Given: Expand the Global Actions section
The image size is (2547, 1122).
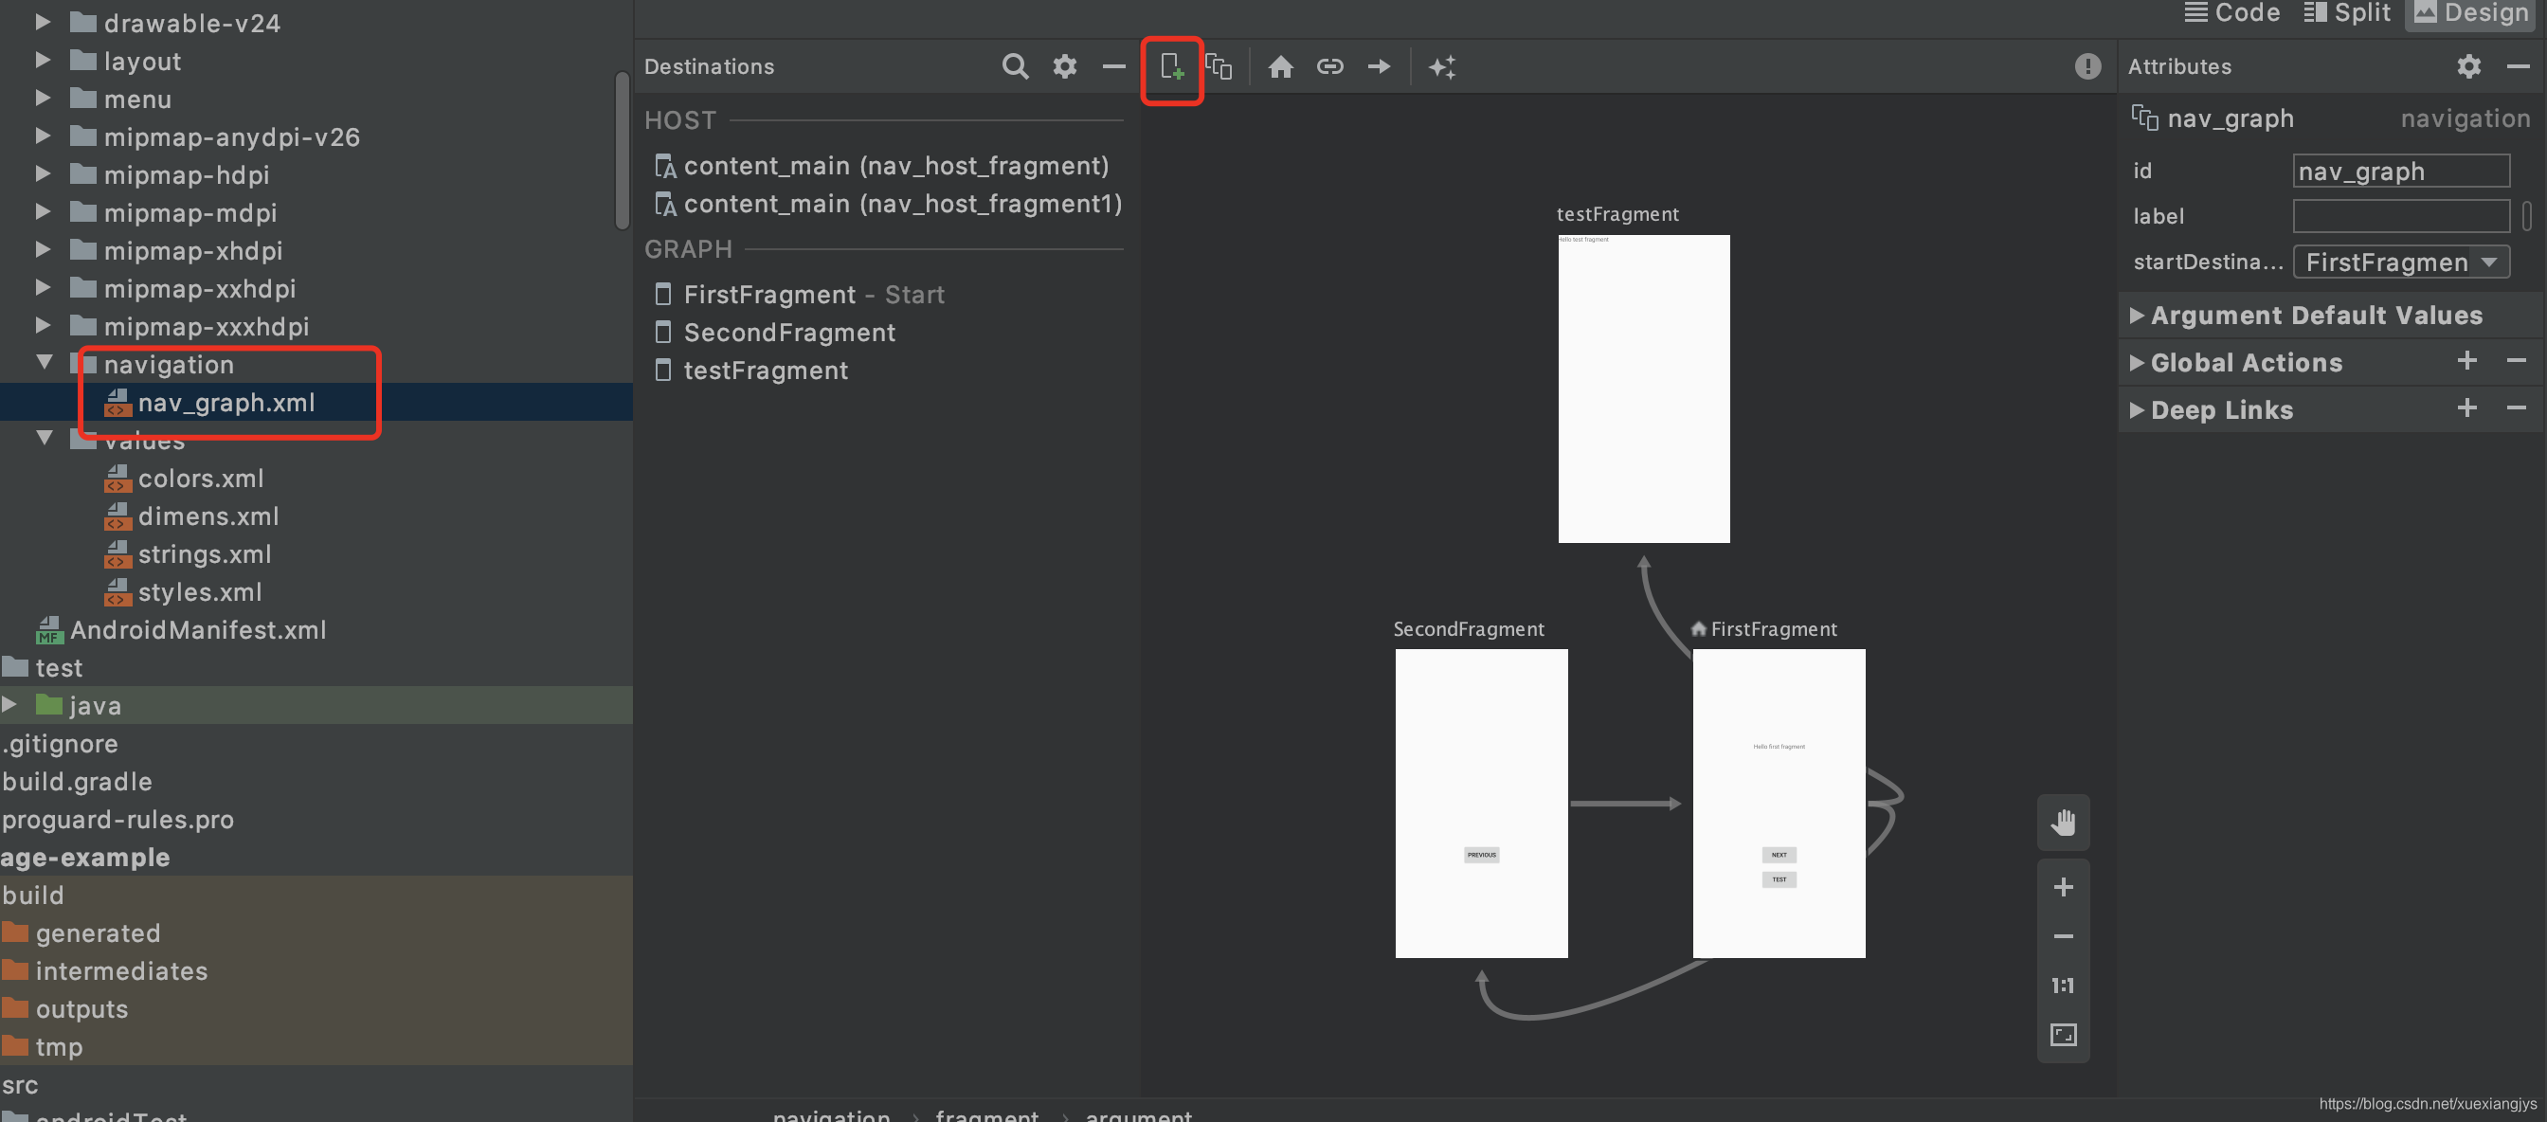Looking at the screenshot, I should 2136,363.
